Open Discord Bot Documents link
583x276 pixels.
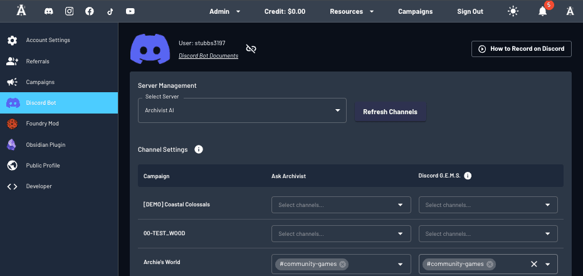coord(209,56)
